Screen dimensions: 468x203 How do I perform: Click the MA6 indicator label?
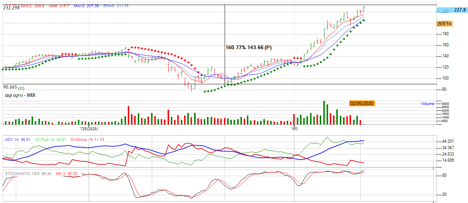pyautogui.click(x=58, y=6)
